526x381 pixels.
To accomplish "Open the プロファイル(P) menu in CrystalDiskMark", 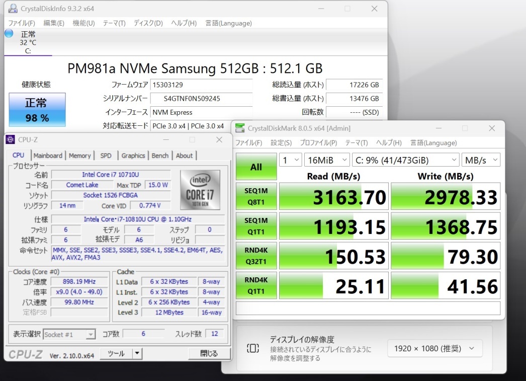I will click(x=318, y=142).
